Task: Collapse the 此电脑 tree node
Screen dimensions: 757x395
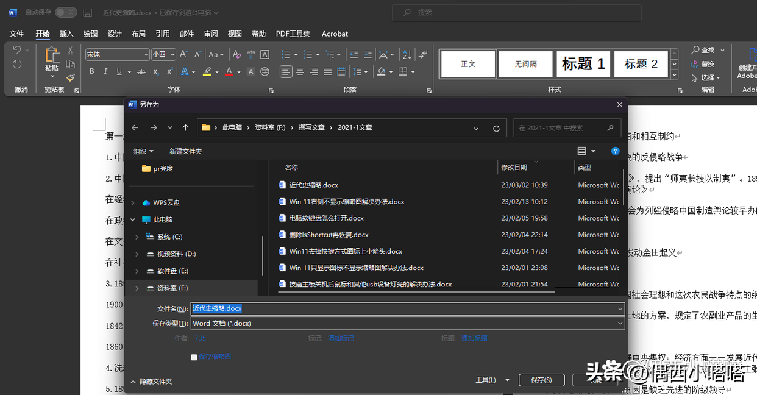Action: pyautogui.click(x=132, y=219)
